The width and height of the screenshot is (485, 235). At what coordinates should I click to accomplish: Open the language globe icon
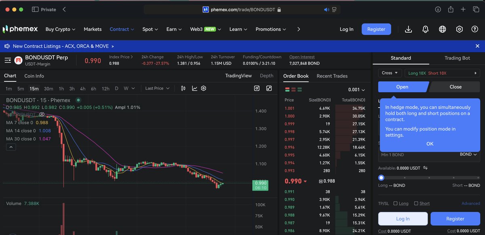pos(443,29)
